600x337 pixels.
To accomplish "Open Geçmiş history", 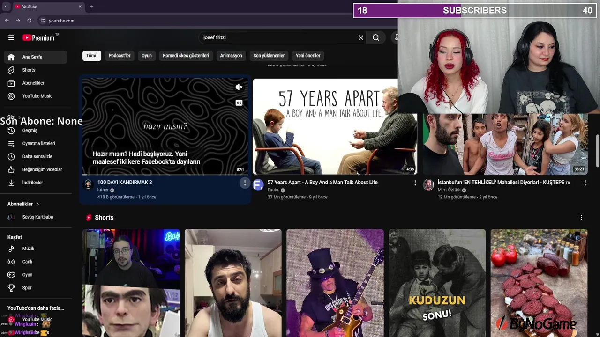I will (x=36, y=131).
